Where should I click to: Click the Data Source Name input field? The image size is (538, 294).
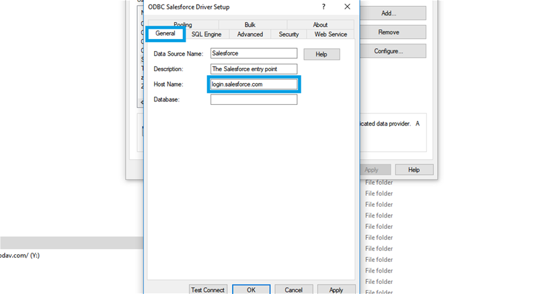click(254, 53)
